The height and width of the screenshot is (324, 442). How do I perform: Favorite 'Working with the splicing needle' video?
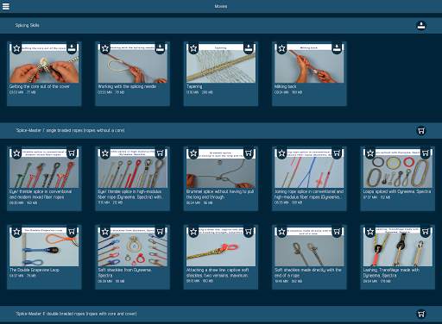pyautogui.click(x=105, y=48)
